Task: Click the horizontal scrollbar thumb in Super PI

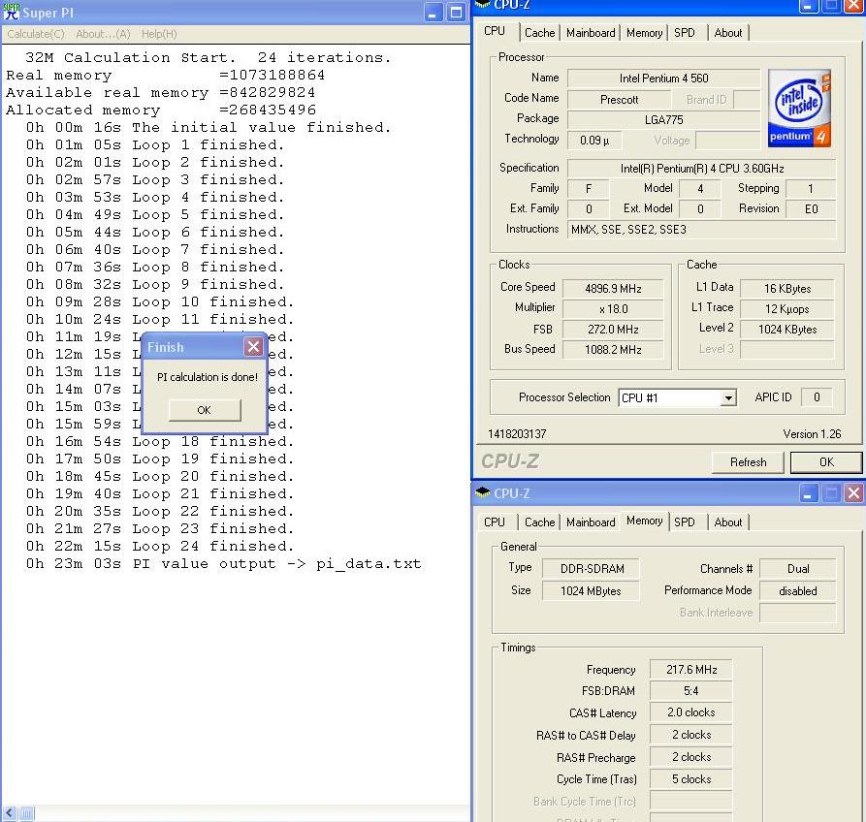Action: point(26,813)
